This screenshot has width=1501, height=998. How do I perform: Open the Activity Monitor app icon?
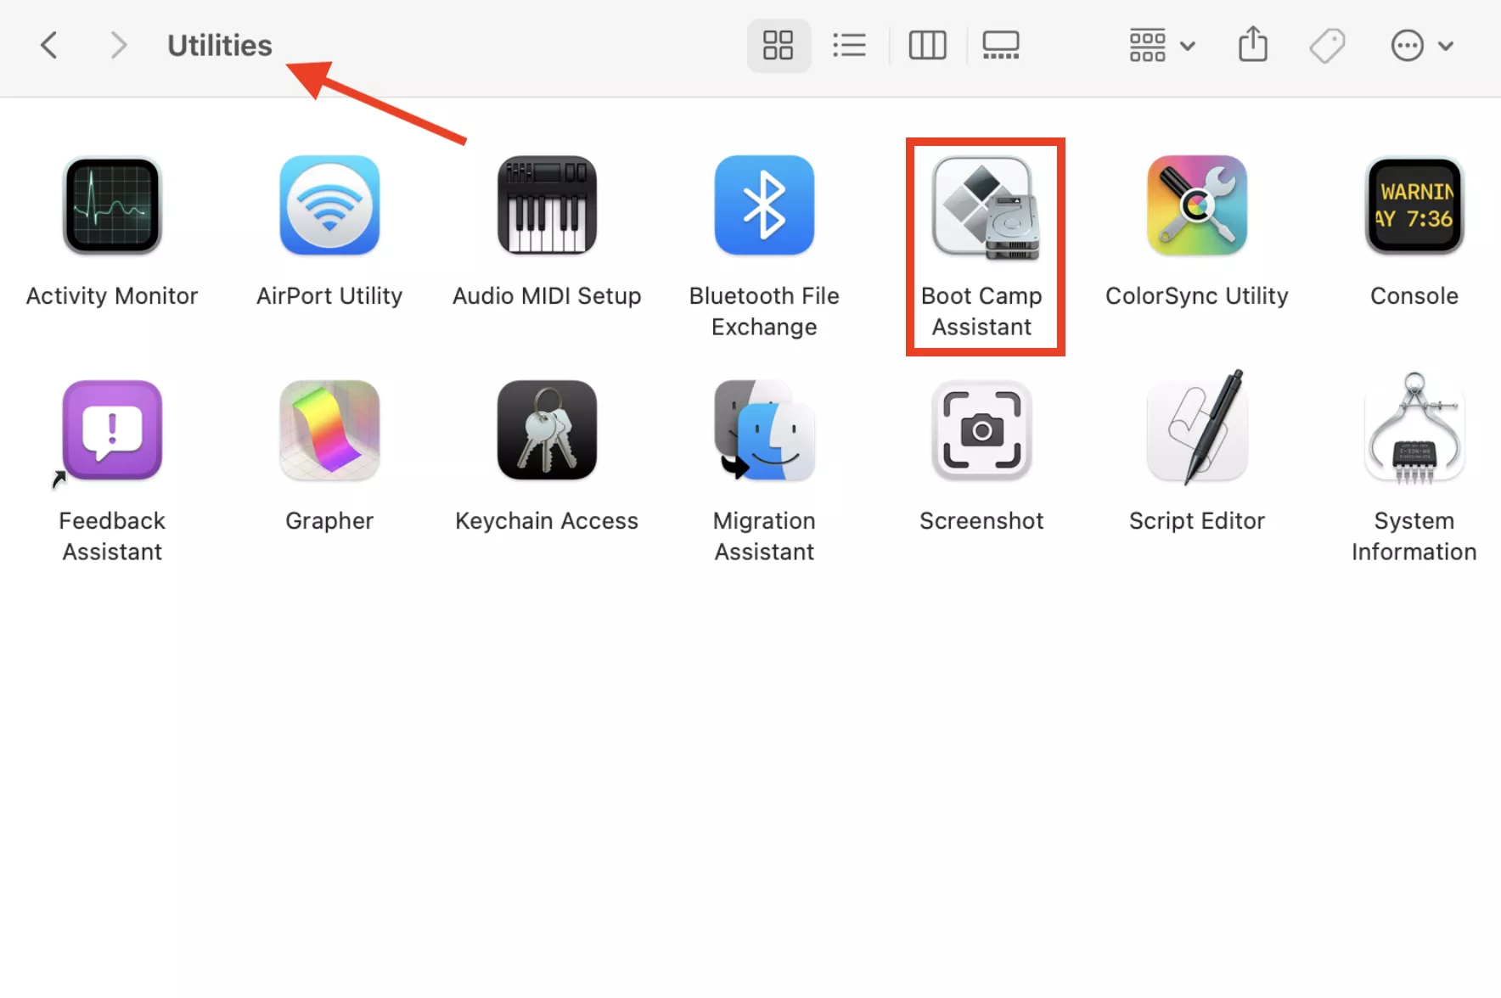[x=112, y=205]
